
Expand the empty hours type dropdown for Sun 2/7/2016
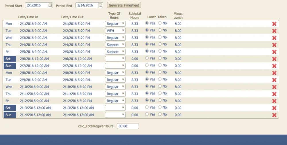(115, 66)
